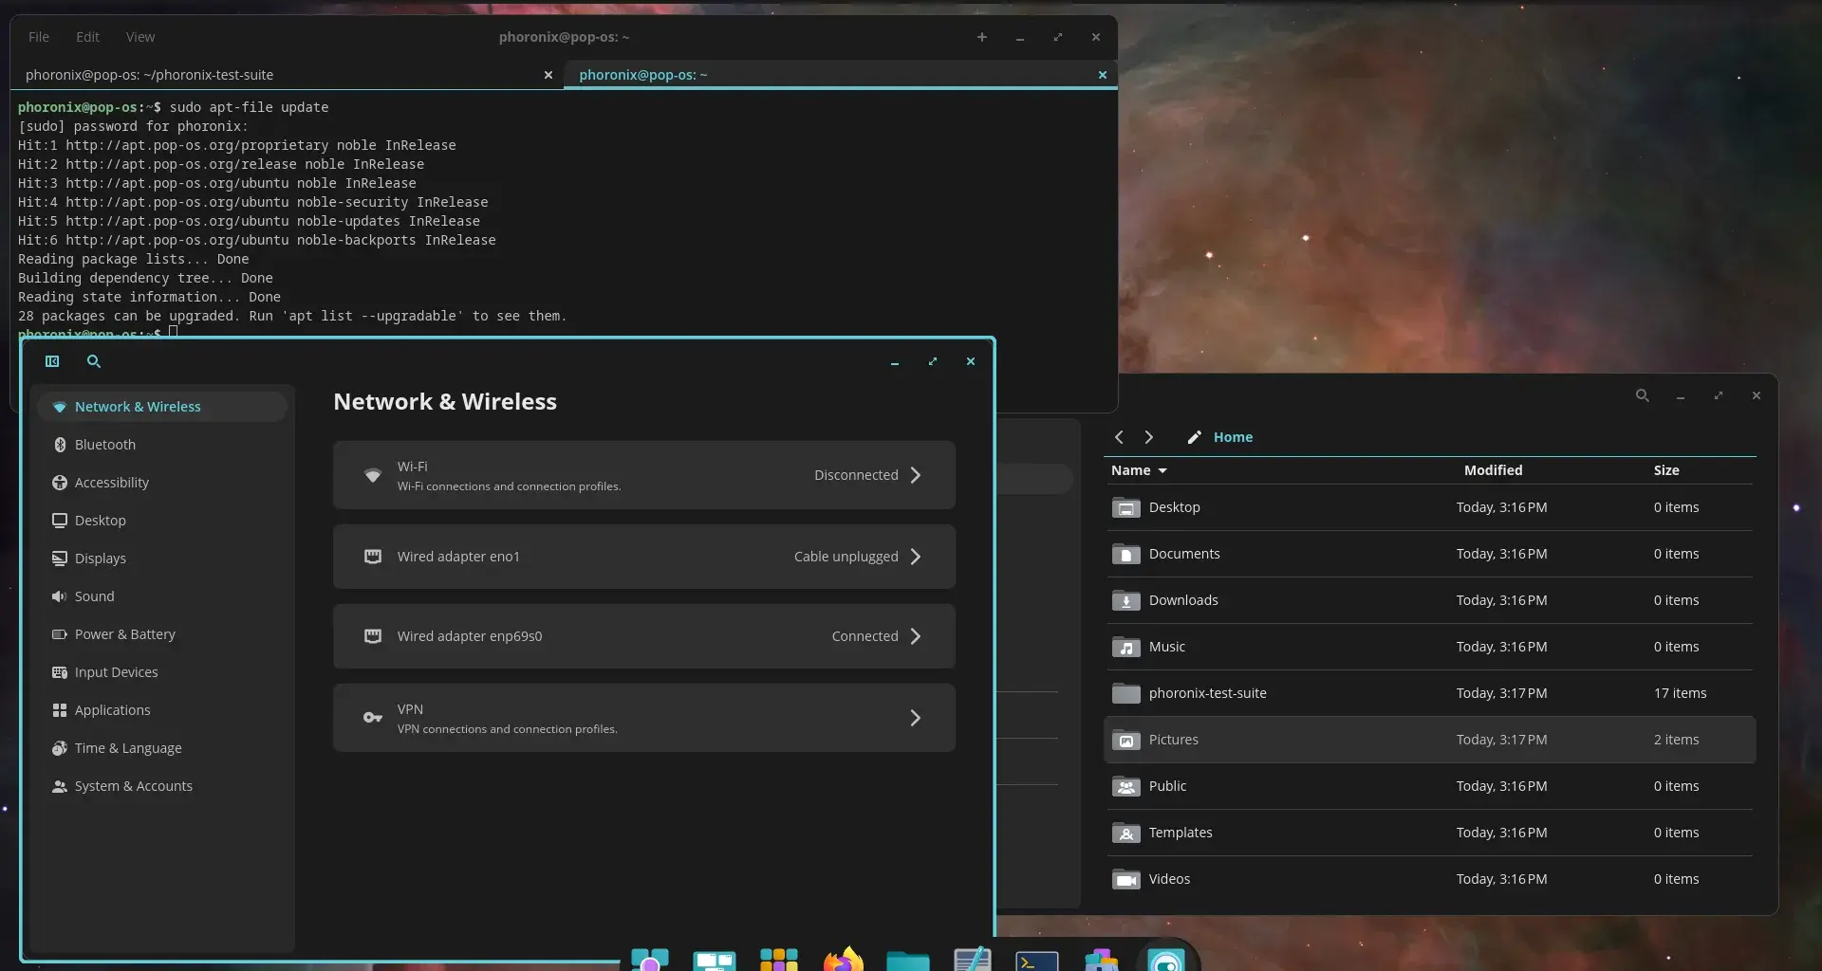Expand Wi-Fi connection settings
Screen dimensions: 1822x971
pyautogui.click(x=914, y=474)
